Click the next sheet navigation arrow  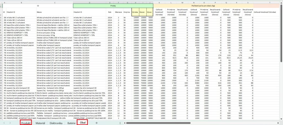pyautogui.click(x=10, y=123)
